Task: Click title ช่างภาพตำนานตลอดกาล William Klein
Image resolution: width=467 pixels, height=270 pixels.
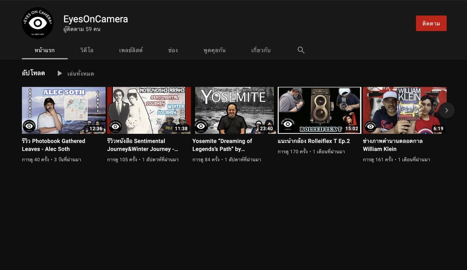Action: (393, 145)
